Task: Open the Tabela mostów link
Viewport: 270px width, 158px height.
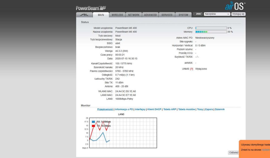Action: coord(187,109)
